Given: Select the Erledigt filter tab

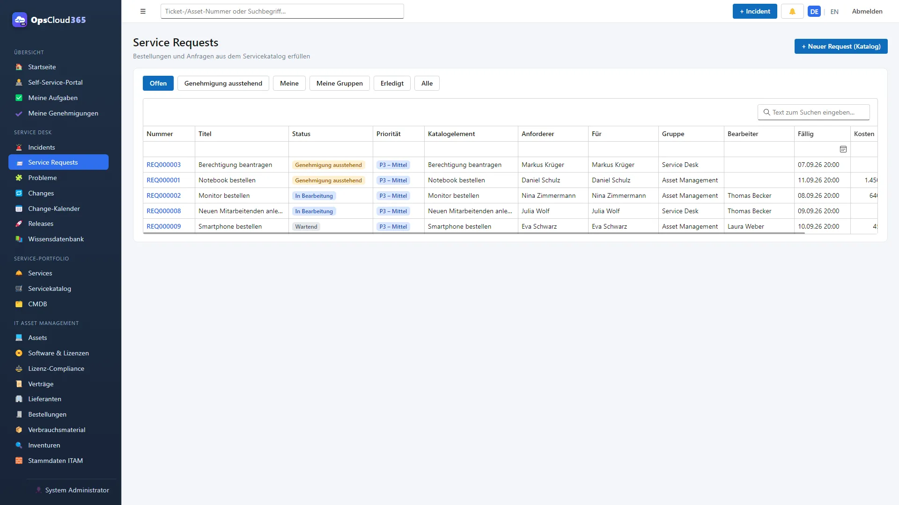Looking at the screenshot, I should point(392,83).
